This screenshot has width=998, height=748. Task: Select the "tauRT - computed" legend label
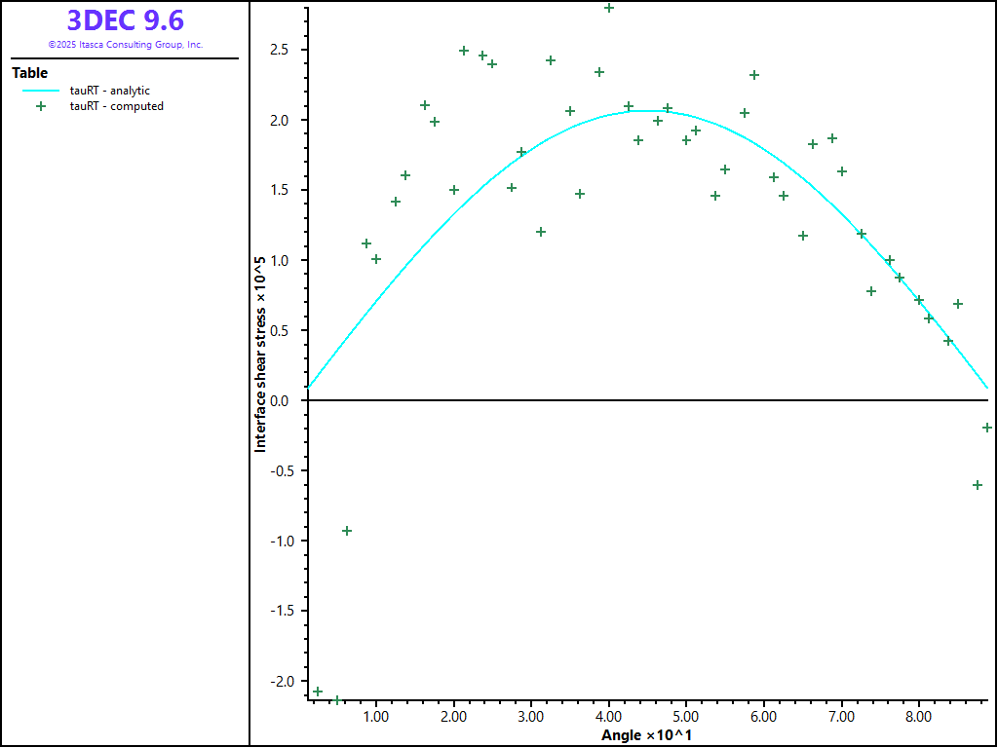click(x=116, y=106)
